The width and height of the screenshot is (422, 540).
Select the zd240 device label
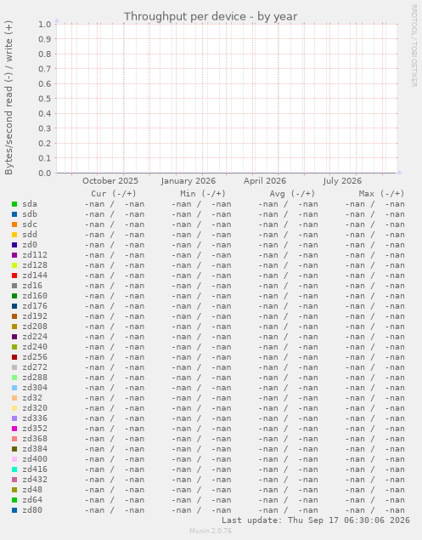pyautogui.click(x=35, y=347)
